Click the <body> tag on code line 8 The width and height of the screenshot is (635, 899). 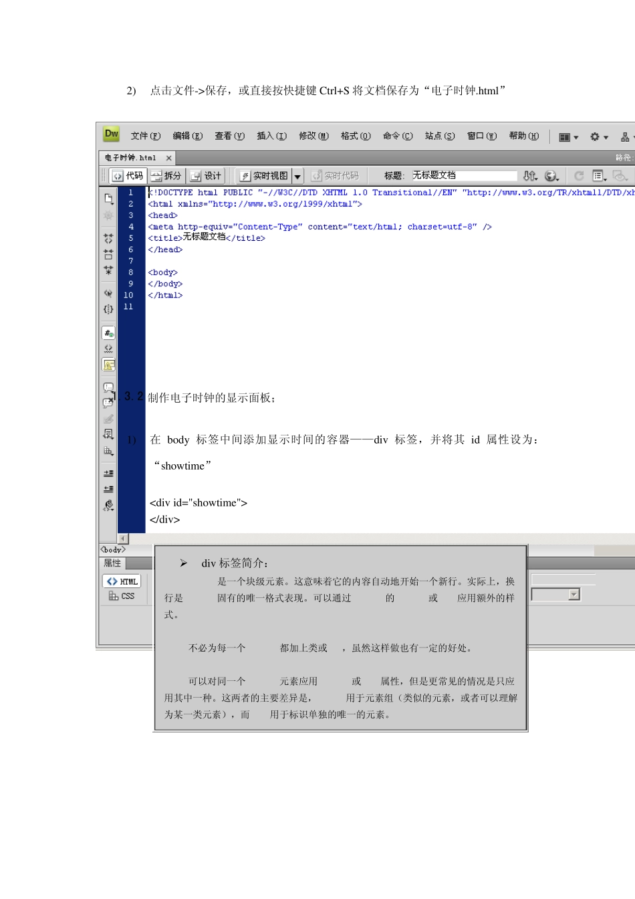point(162,272)
